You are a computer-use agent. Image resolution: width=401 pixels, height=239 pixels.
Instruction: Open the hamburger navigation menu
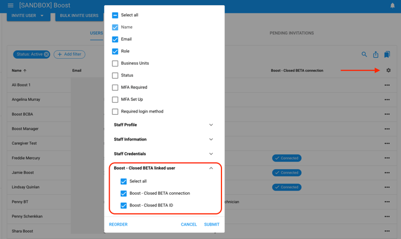[10, 5]
